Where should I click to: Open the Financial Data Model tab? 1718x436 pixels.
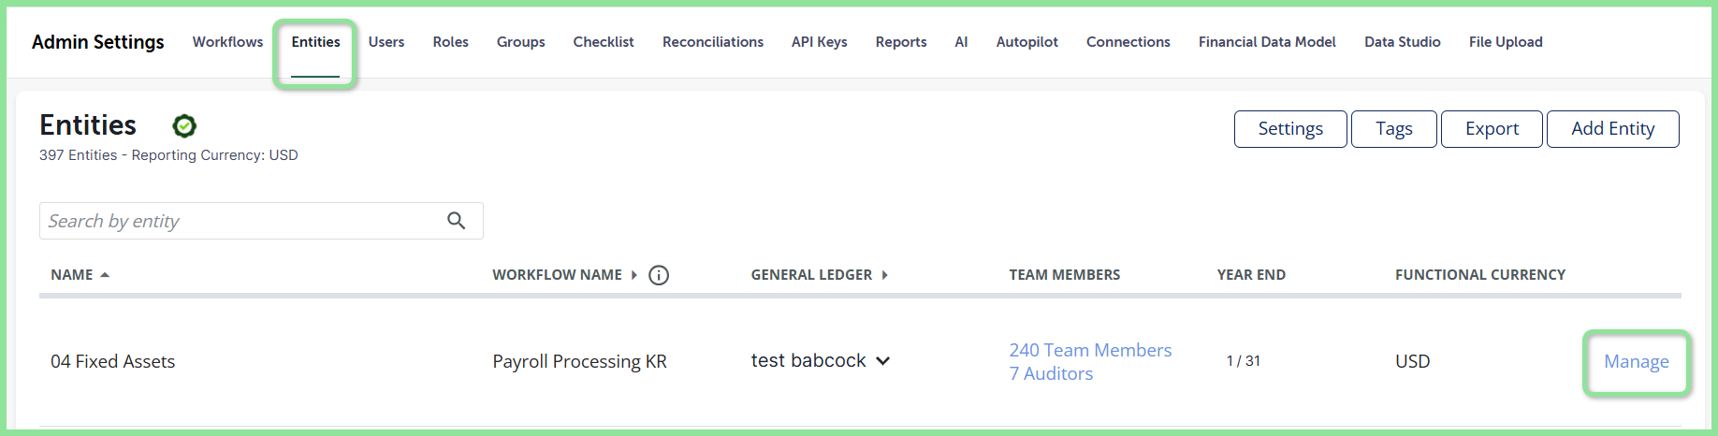pos(1267,42)
